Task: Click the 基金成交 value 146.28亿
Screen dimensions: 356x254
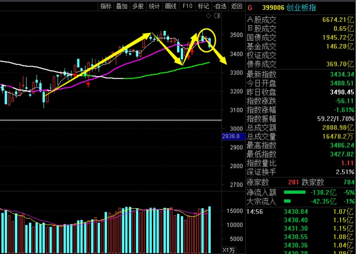Action: (x=340, y=46)
